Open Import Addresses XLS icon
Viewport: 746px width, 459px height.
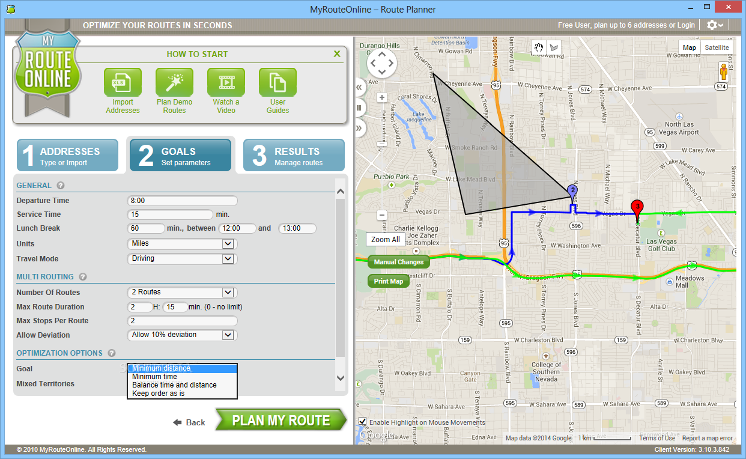(123, 82)
